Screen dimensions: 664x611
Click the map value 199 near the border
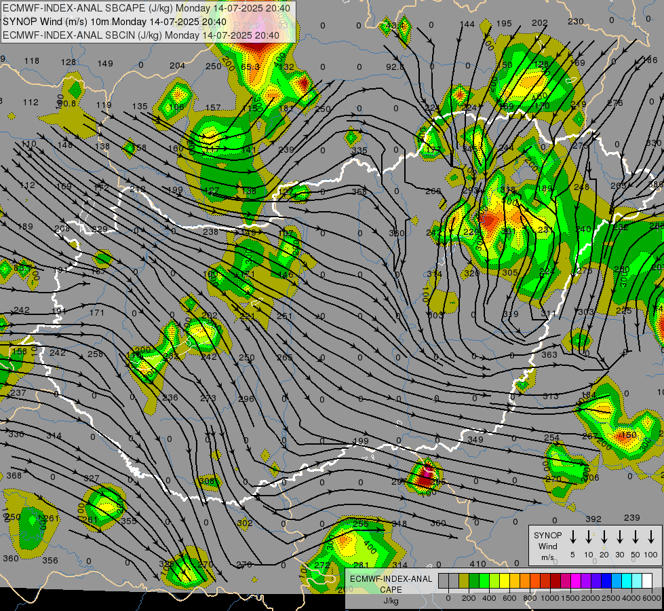pyautogui.click(x=360, y=441)
